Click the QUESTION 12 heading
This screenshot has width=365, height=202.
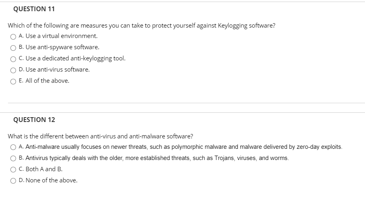(x=34, y=120)
